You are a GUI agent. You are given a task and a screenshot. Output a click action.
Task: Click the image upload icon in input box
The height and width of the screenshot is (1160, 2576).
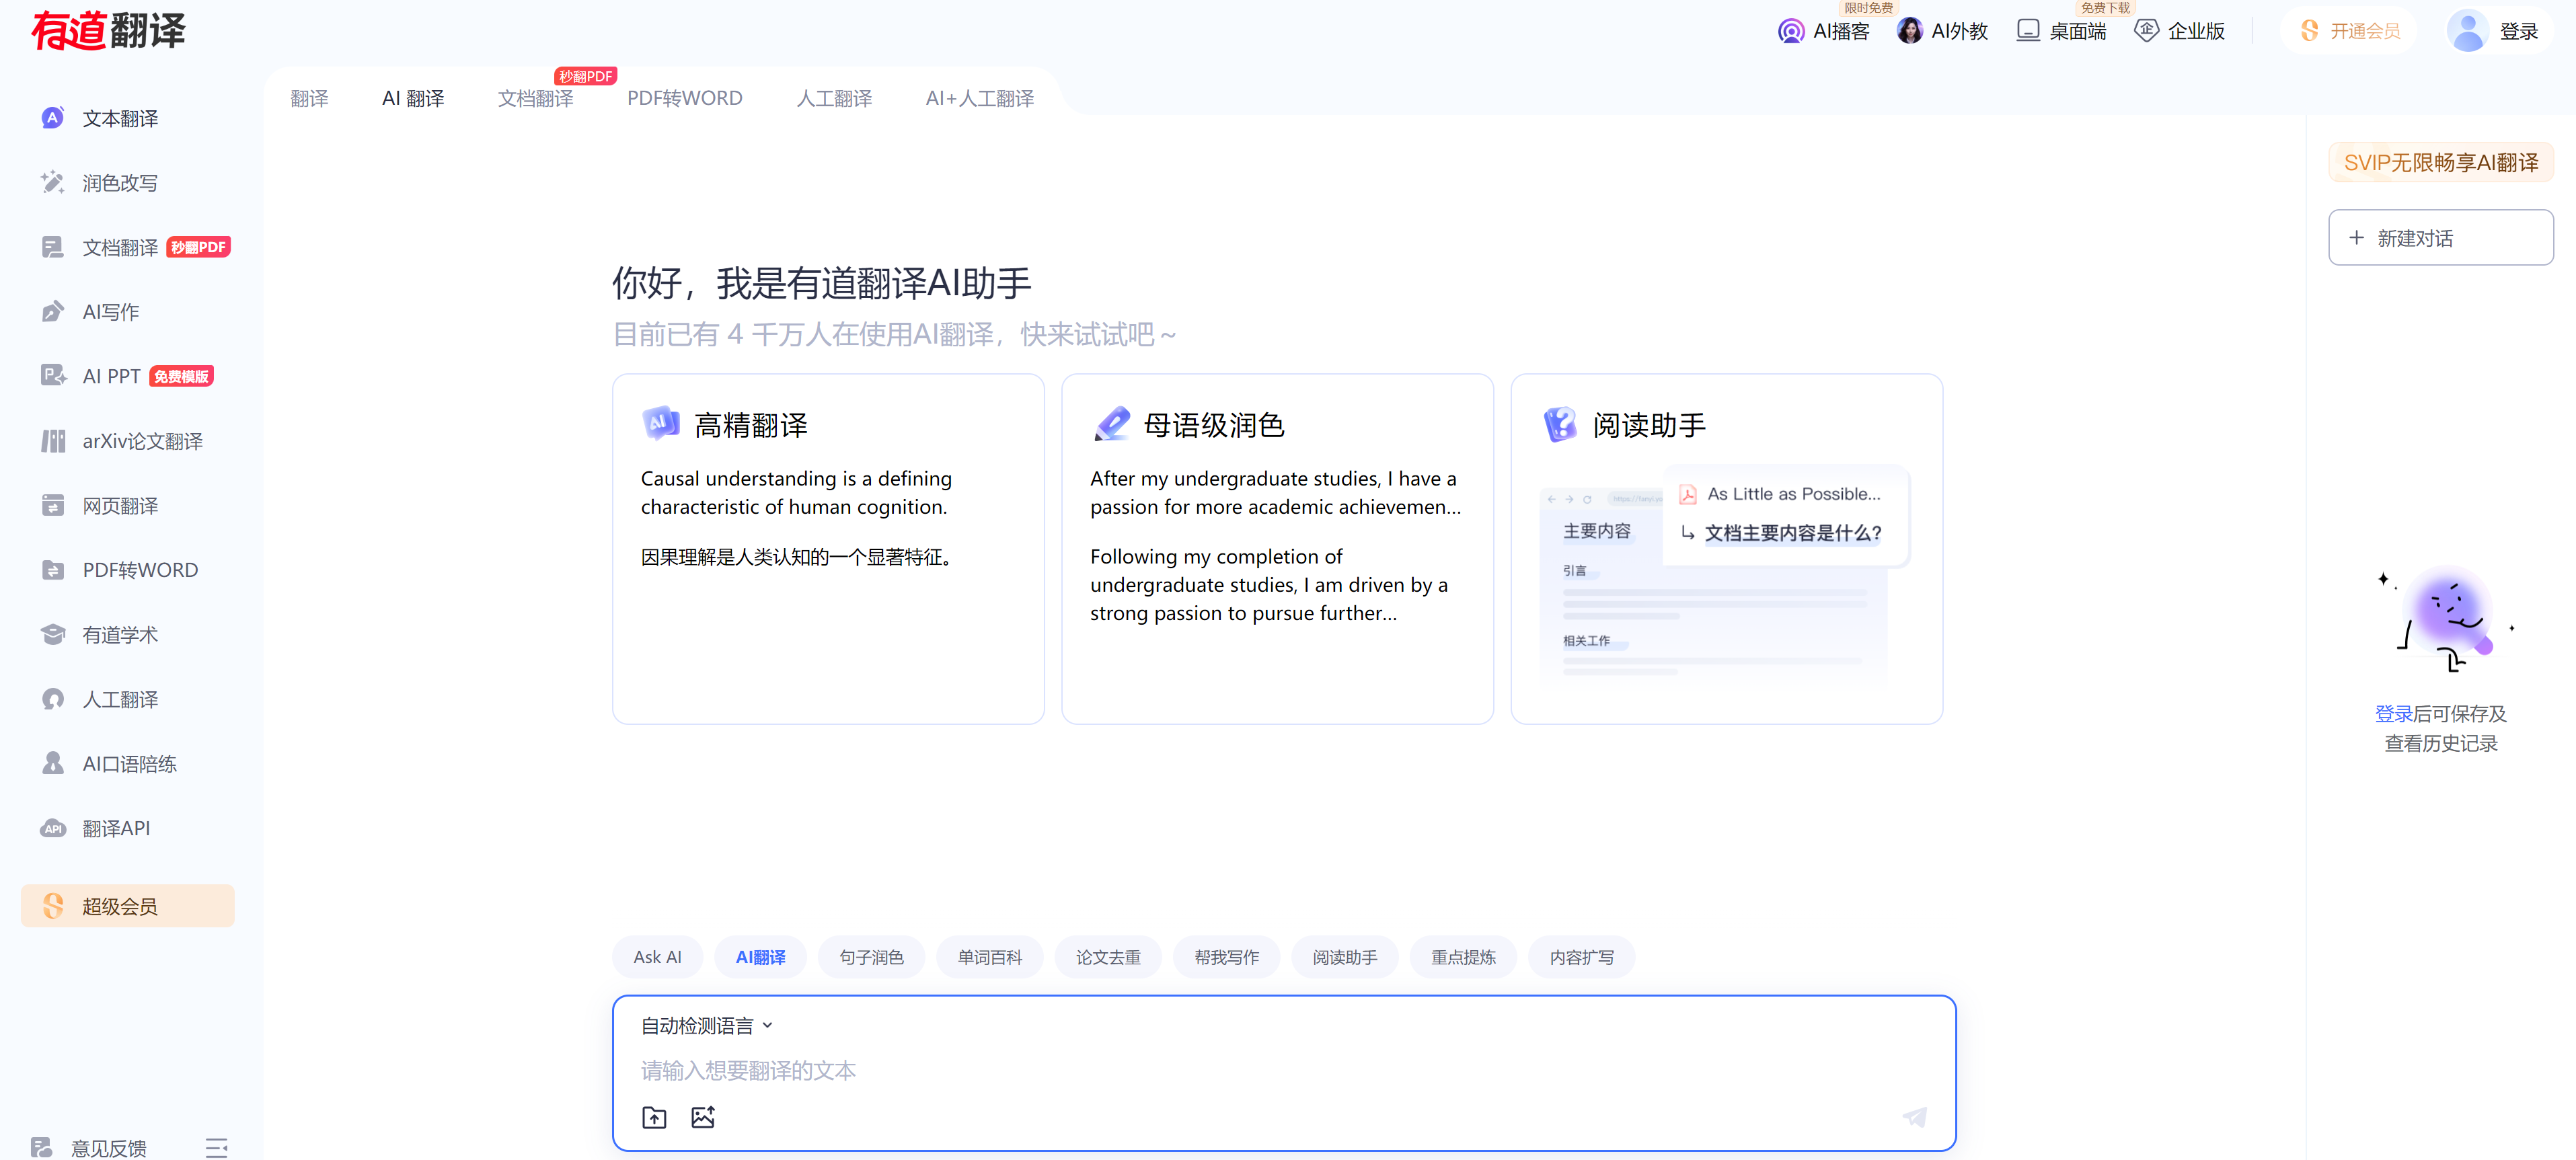click(703, 1117)
